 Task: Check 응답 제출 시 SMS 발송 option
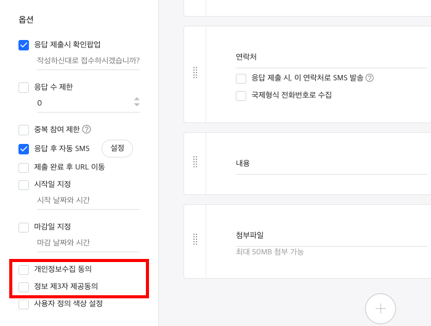tap(241, 79)
